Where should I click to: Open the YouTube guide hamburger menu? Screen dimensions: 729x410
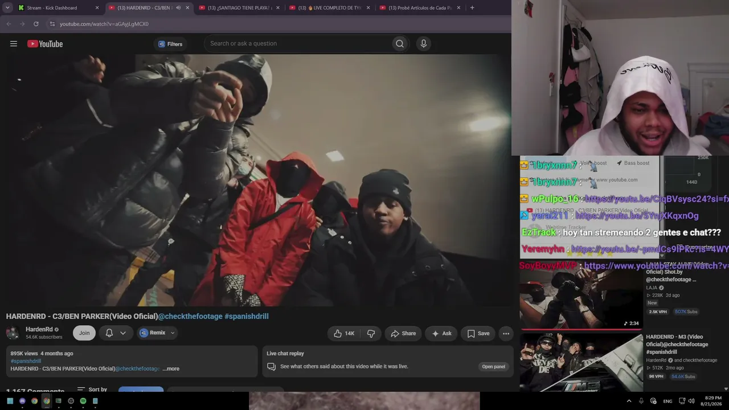pyautogui.click(x=14, y=44)
